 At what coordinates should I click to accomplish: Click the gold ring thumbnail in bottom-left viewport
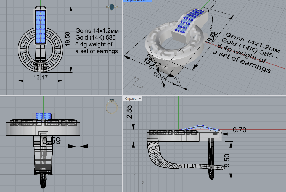coord(112,106)
